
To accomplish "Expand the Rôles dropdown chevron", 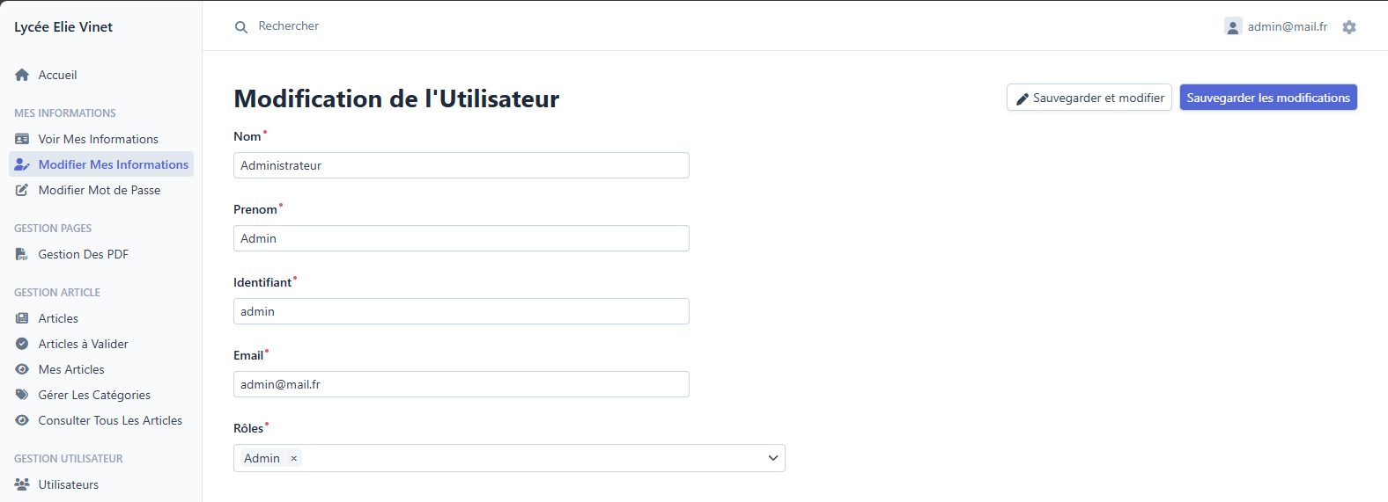I will (772, 458).
